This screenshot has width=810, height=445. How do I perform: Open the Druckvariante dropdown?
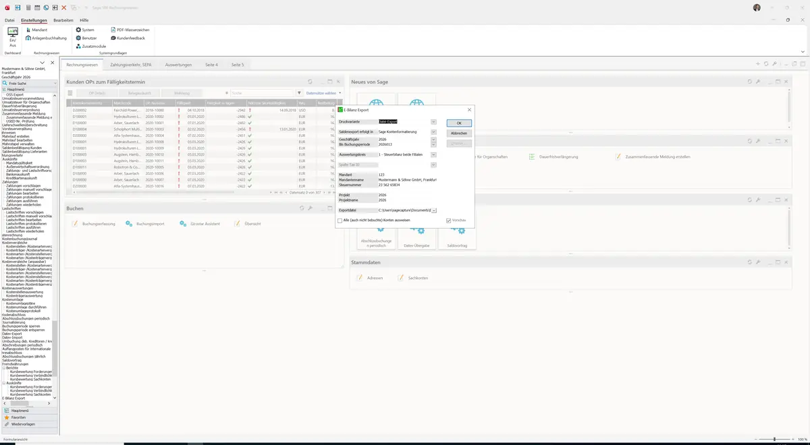pos(433,122)
